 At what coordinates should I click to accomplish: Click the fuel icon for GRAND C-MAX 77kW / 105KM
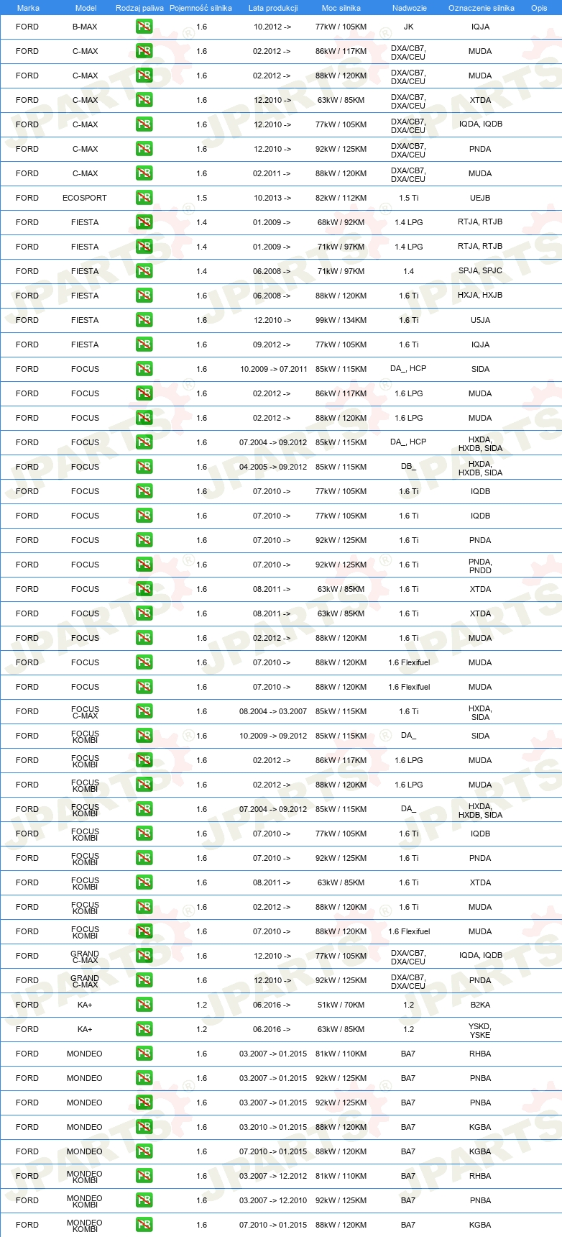coord(144,956)
